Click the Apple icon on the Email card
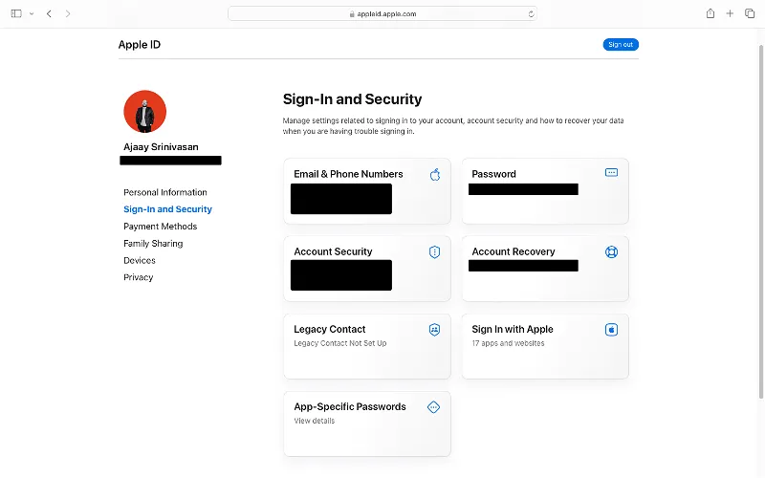Viewport: 765px width, 478px height. click(435, 174)
